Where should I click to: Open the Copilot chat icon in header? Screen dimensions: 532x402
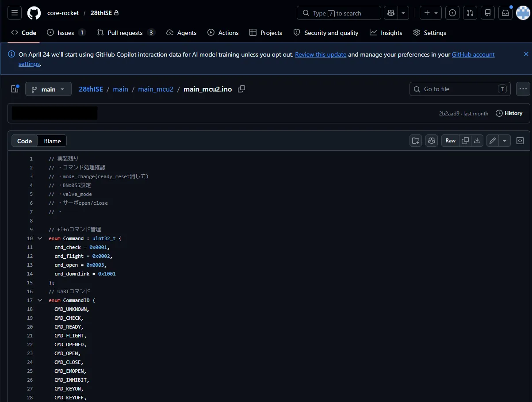[391, 13]
